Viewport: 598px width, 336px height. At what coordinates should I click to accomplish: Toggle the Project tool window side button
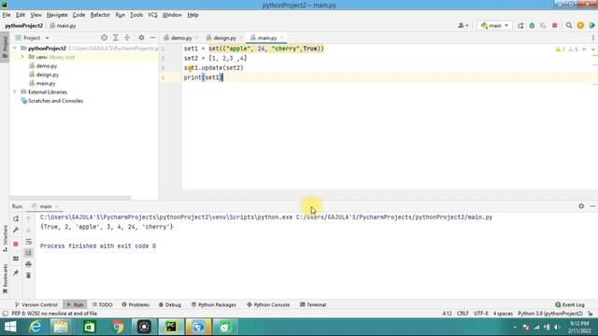(x=5, y=48)
